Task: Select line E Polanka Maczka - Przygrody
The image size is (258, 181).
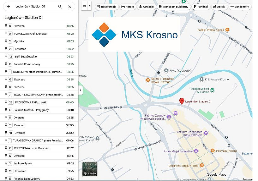Action: (x=39, y=110)
